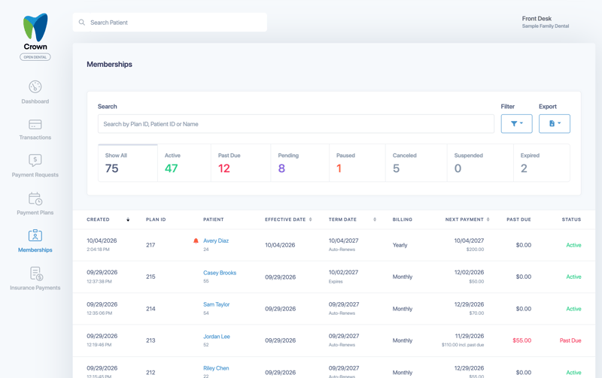
Task: Open patient Sam Taylor link
Action: [x=216, y=304]
